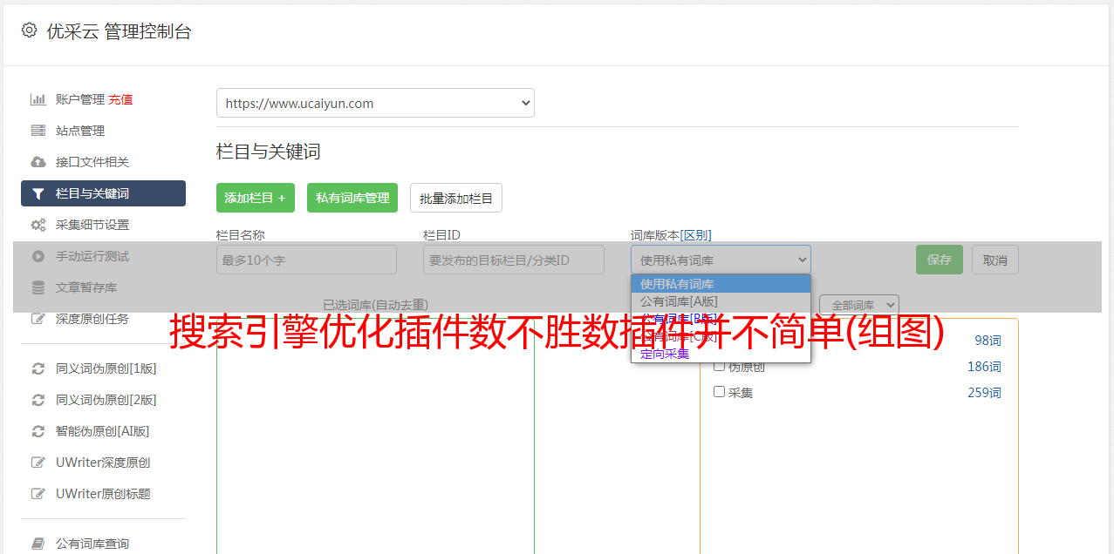Click the 取消 button
Image resolution: width=1114 pixels, height=554 pixels.
(x=995, y=260)
